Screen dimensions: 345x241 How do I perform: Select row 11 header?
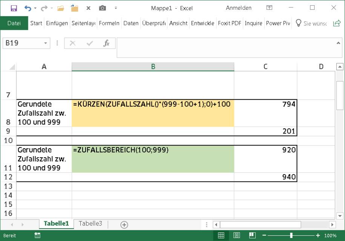pos(8,159)
